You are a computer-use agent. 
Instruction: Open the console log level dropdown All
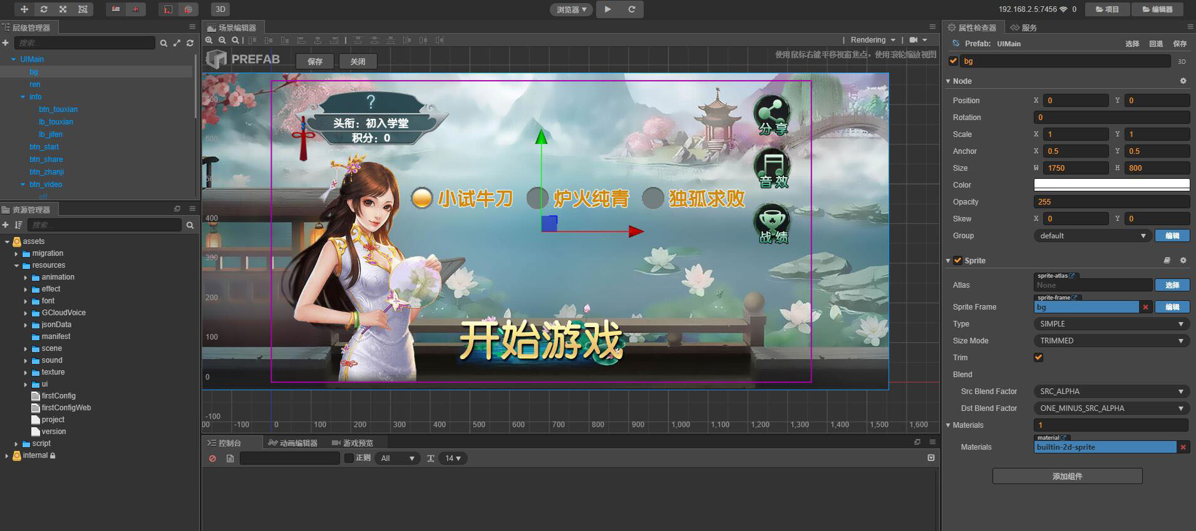[x=398, y=458]
